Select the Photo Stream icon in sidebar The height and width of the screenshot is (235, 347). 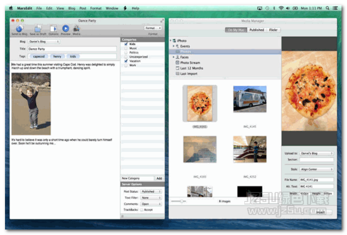coord(177,62)
